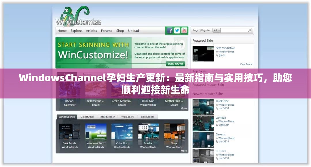Click the Facebook icon in the navigation bar
311x167 pixels.
click(170, 30)
